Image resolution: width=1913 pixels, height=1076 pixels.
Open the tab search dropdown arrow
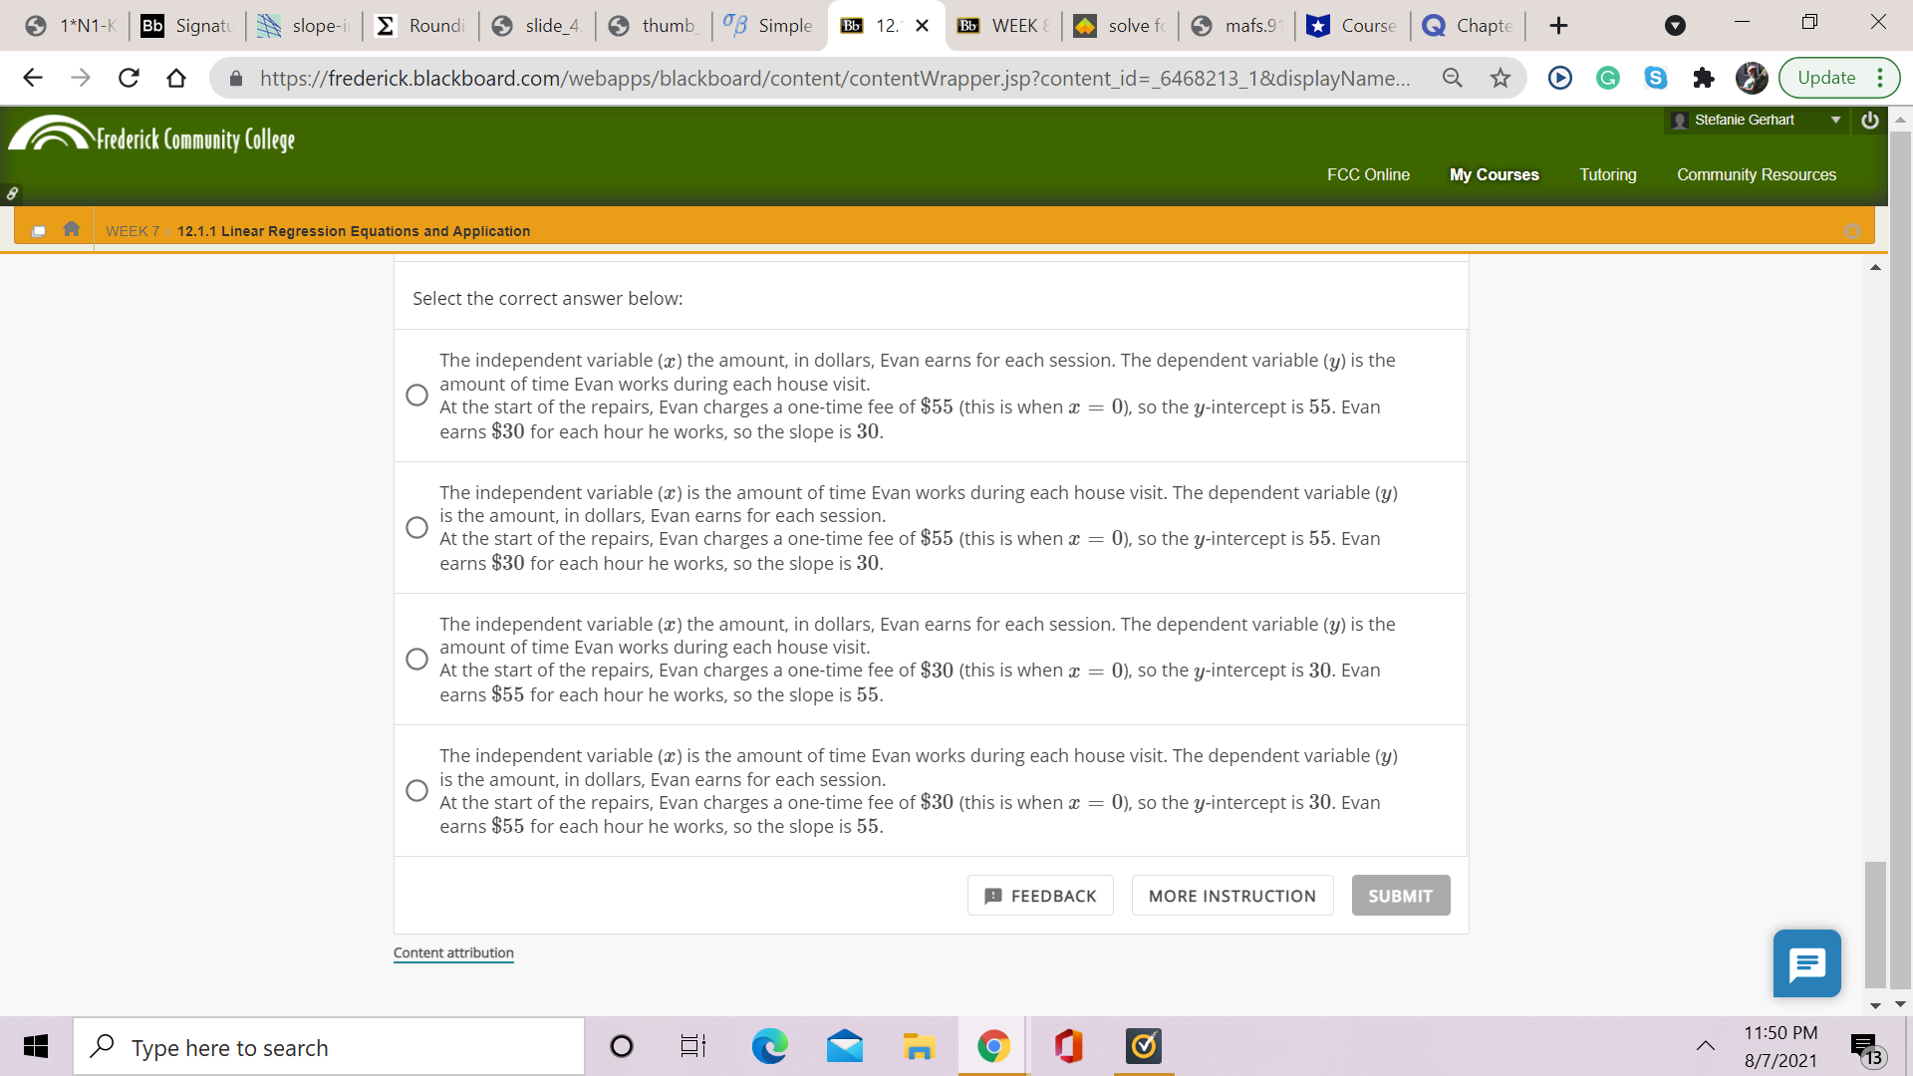(x=1674, y=25)
